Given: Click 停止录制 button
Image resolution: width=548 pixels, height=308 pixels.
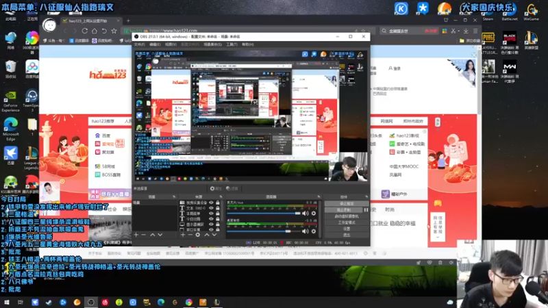Looking at the screenshot, I should click(x=344, y=210).
